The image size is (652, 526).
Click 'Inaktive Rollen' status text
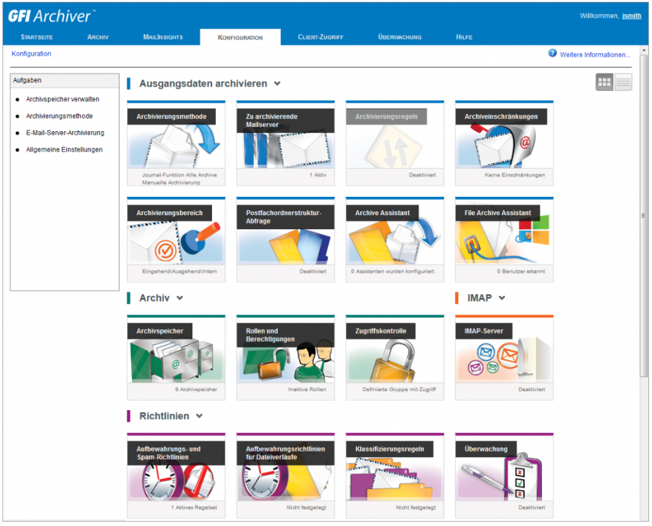307,390
